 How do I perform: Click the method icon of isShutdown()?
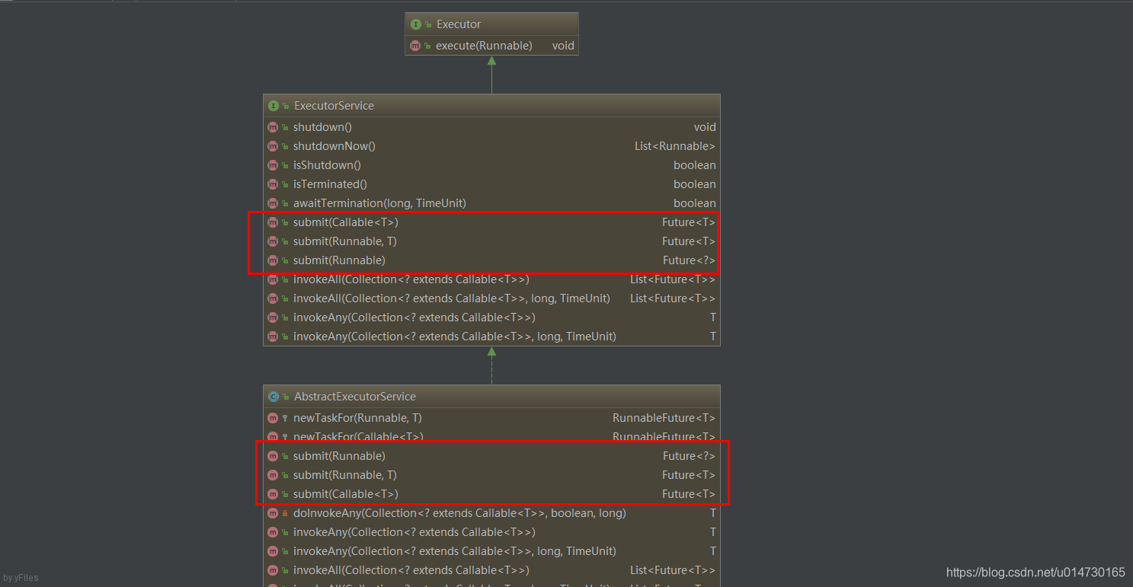click(x=273, y=165)
